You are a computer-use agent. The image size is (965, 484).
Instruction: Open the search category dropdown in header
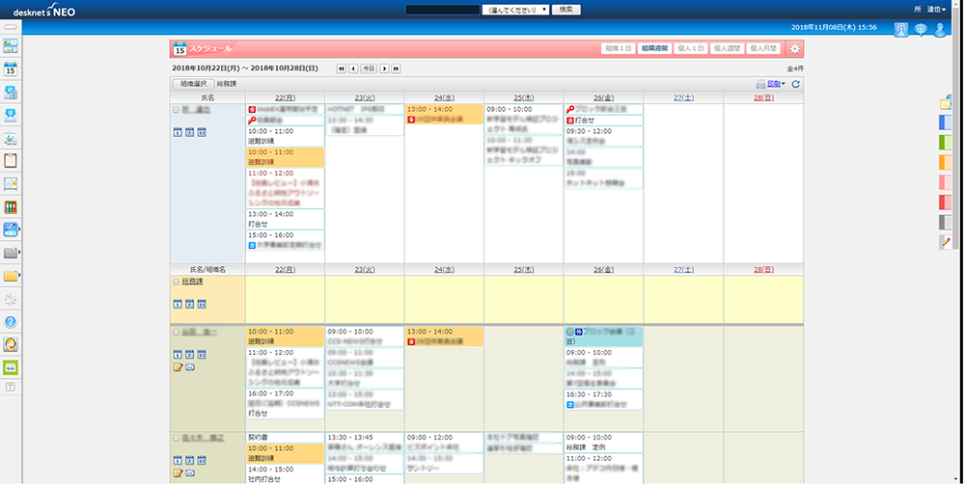(x=515, y=9)
